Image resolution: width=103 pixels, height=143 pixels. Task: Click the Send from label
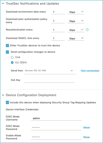(x=17, y=71)
